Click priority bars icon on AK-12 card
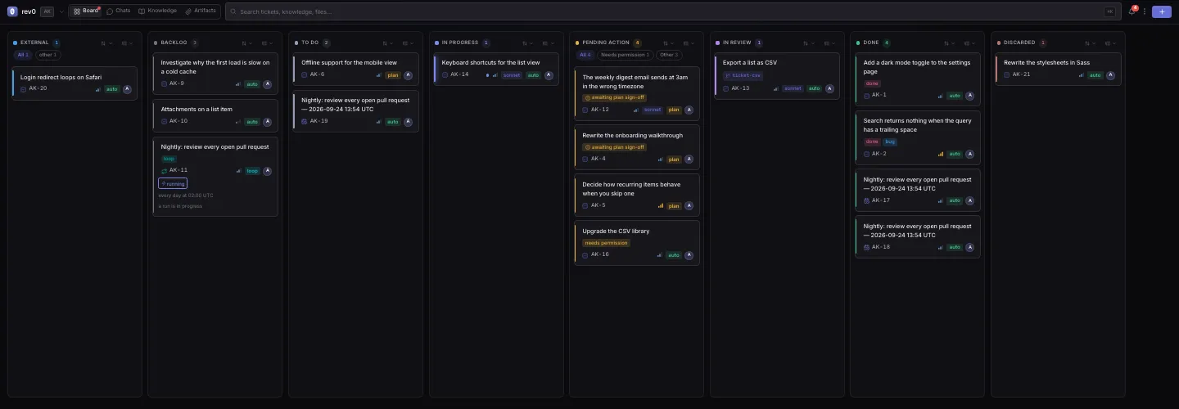1179x409 pixels. point(636,110)
